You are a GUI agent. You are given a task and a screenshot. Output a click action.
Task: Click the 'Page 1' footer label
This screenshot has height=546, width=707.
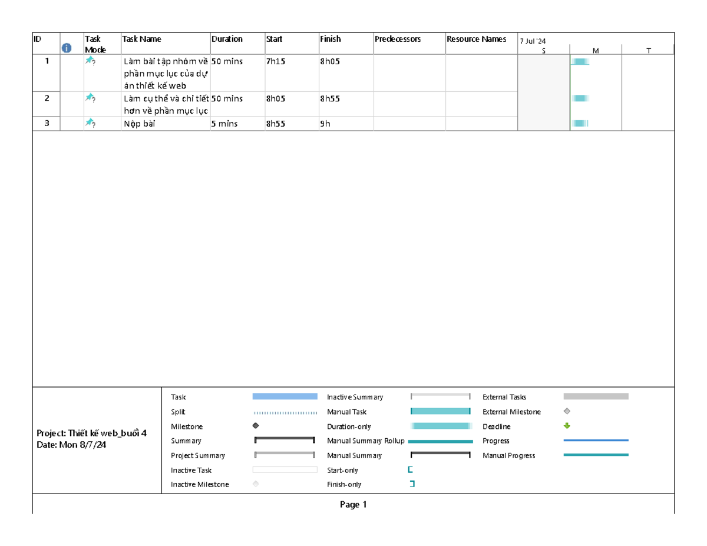click(x=354, y=504)
